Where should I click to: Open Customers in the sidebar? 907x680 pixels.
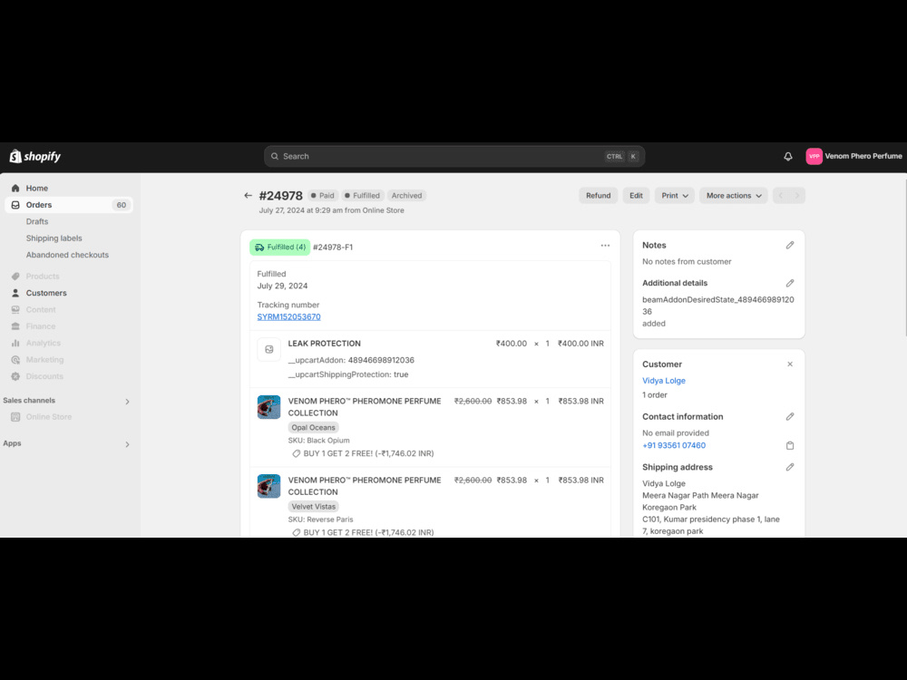[x=46, y=293]
